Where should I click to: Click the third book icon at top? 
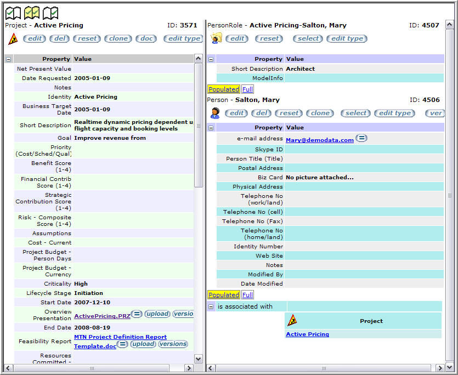click(50, 12)
